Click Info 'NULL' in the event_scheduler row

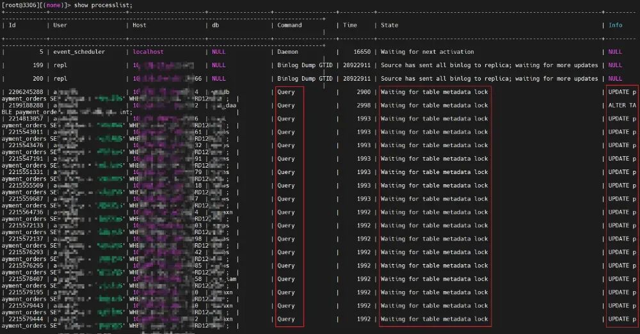615,52
